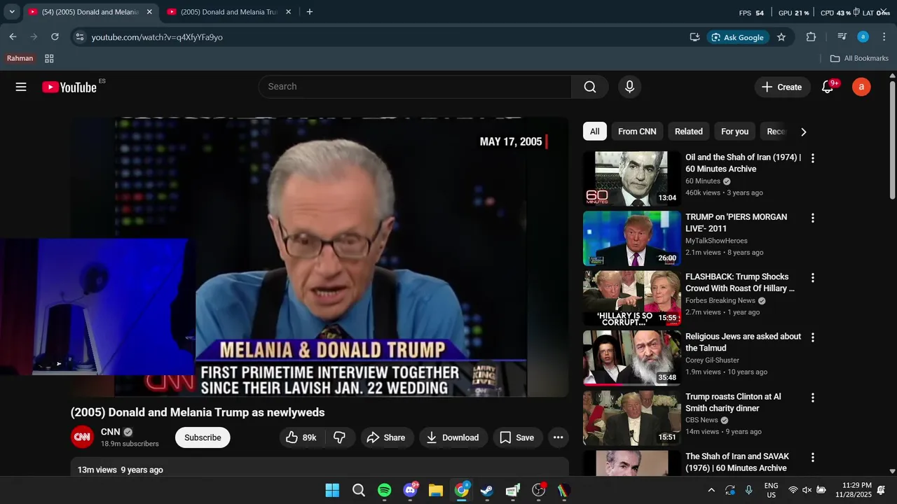The height and width of the screenshot is (504, 897).
Task: Open Chrome extensions puzzle icon
Action: click(x=812, y=37)
